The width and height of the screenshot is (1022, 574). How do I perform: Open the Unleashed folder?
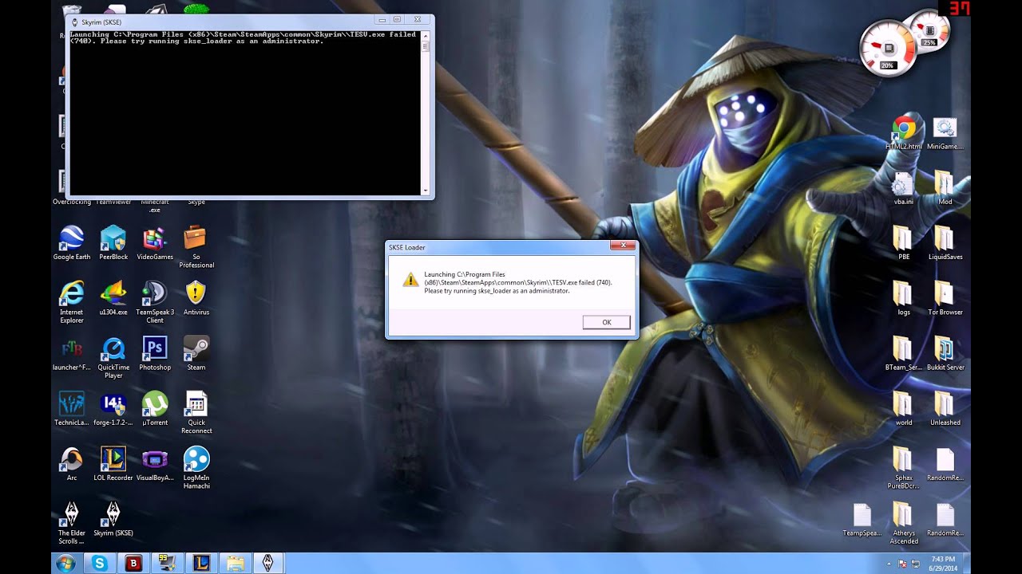[945, 408]
